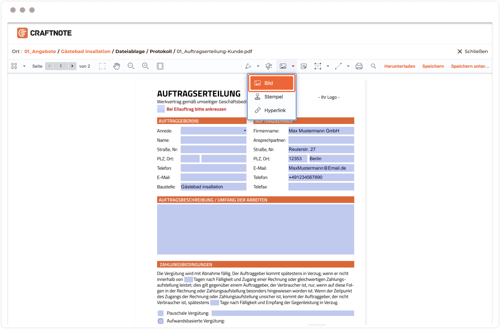Click the +491234567890 phone field

point(321,177)
